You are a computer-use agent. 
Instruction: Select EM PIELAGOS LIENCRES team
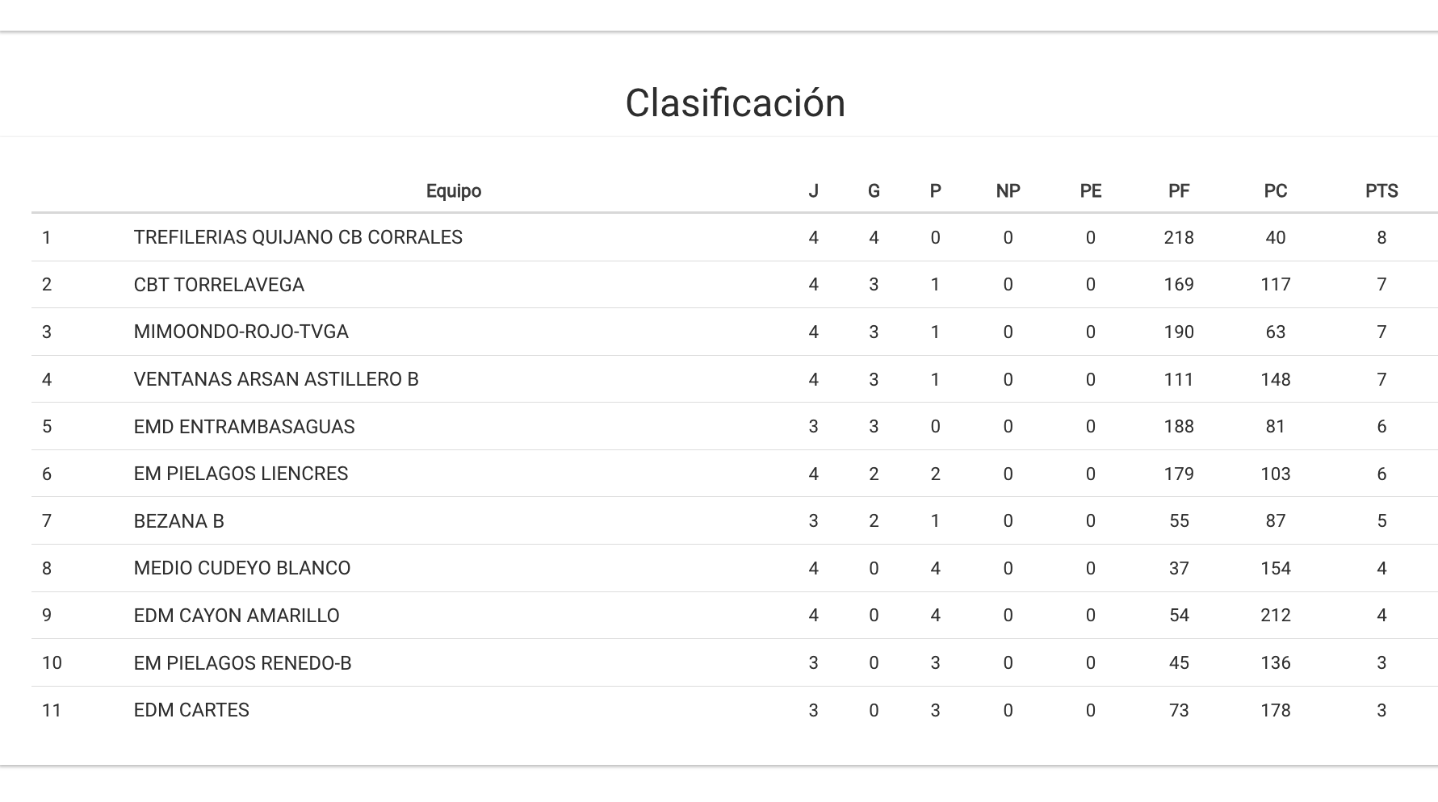point(241,474)
